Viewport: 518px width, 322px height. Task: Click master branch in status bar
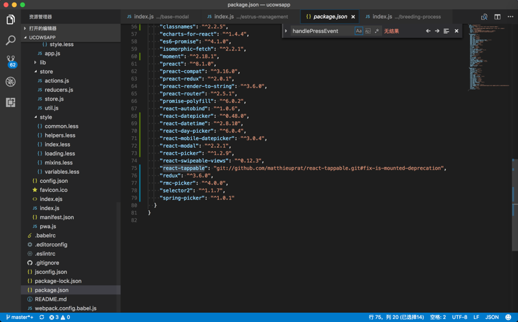tap(19, 317)
